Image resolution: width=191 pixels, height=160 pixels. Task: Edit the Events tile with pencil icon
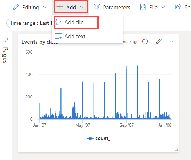coord(159,42)
